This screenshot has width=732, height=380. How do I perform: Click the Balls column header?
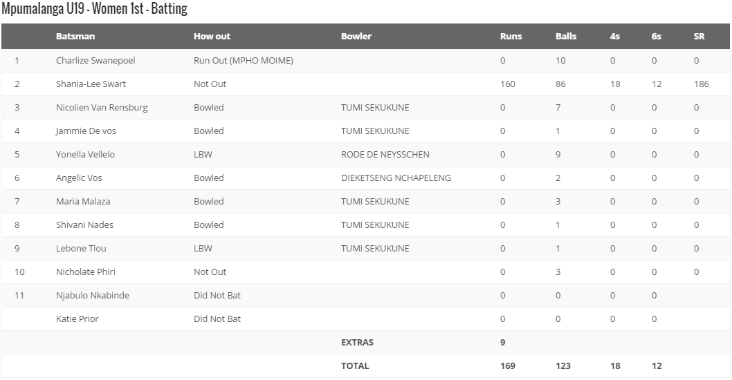[x=565, y=37]
